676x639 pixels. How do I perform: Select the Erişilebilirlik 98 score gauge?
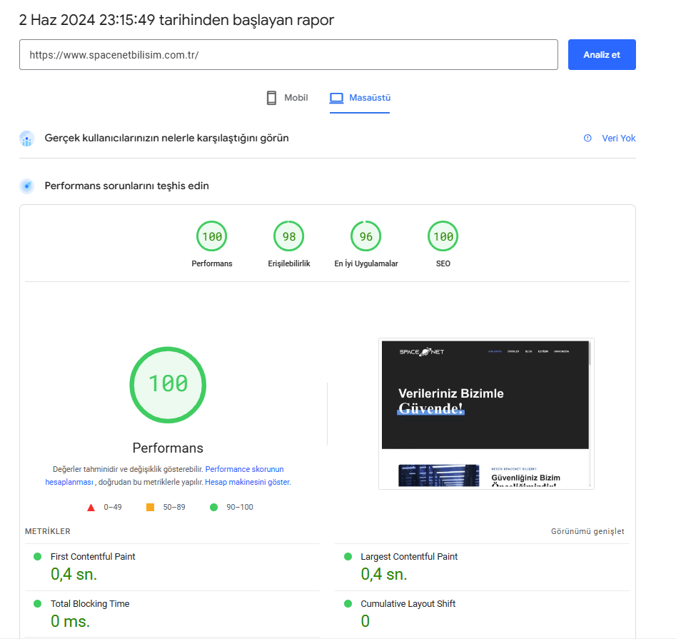(x=289, y=237)
